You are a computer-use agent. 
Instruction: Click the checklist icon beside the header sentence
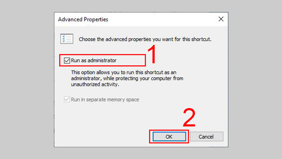tap(67, 39)
